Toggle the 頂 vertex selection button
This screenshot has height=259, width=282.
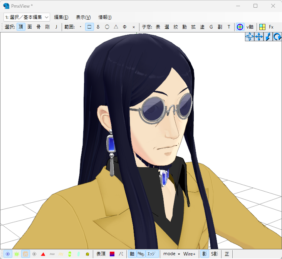pos(21,27)
